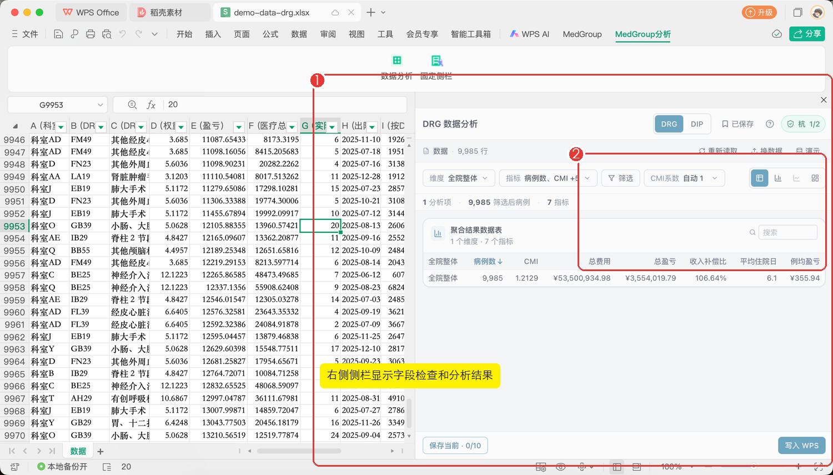Select the DIP mode toggle
833x475 pixels.
[697, 124]
